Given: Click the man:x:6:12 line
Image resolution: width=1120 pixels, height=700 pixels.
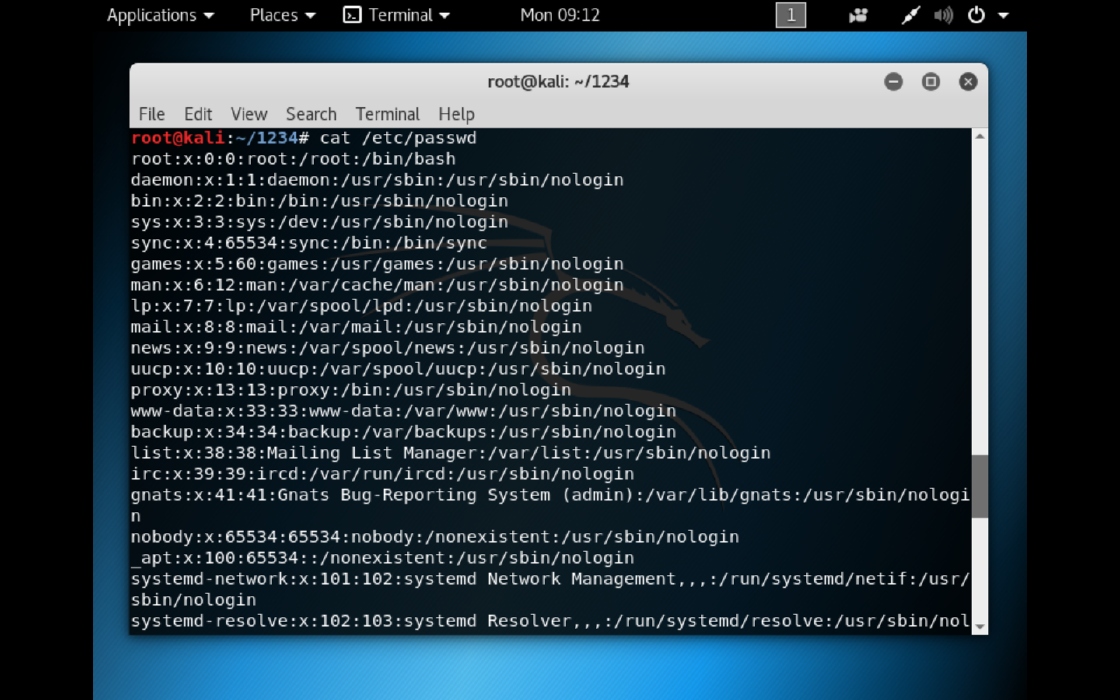Looking at the screenshot, I should pyautogui.click(x=377, y=285).
